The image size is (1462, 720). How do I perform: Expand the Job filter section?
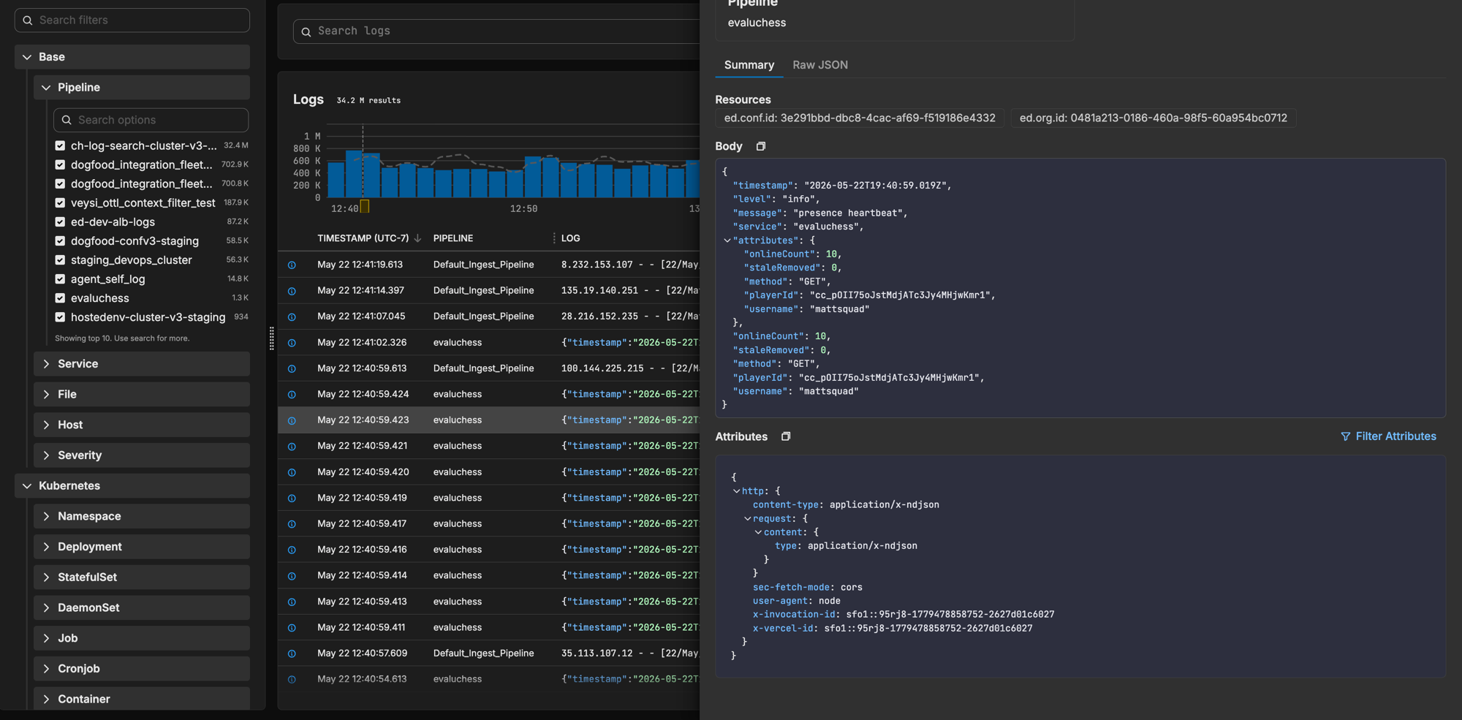pyautogui.click(x=142, y=638)
